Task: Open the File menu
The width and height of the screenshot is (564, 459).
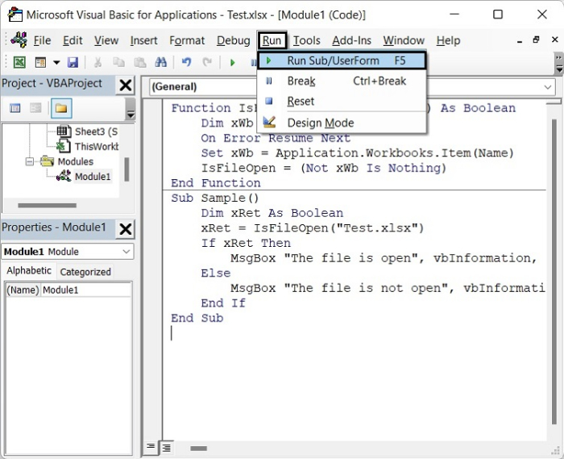Action: (42, 40)
